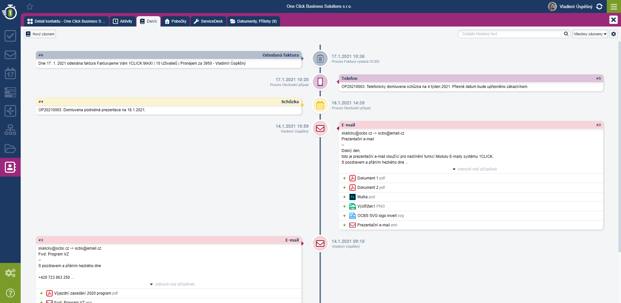Open OCBS SVG logo invert.svg attachment
The width and height of the screenshot is (621, 303).
point(380,216)
